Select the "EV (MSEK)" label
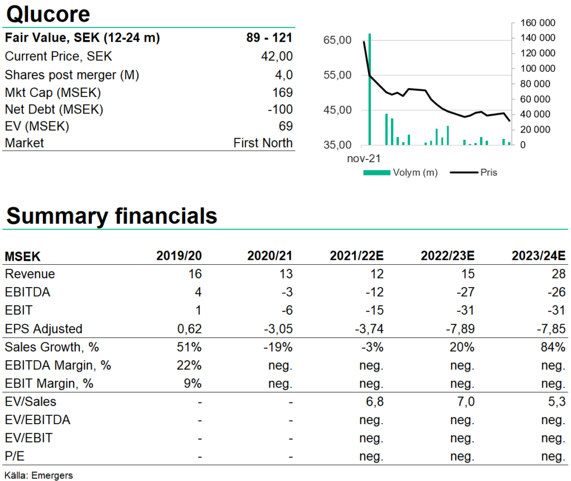 tap(37, 126)
